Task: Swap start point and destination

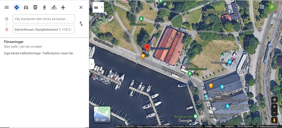Action: [81, 24]
